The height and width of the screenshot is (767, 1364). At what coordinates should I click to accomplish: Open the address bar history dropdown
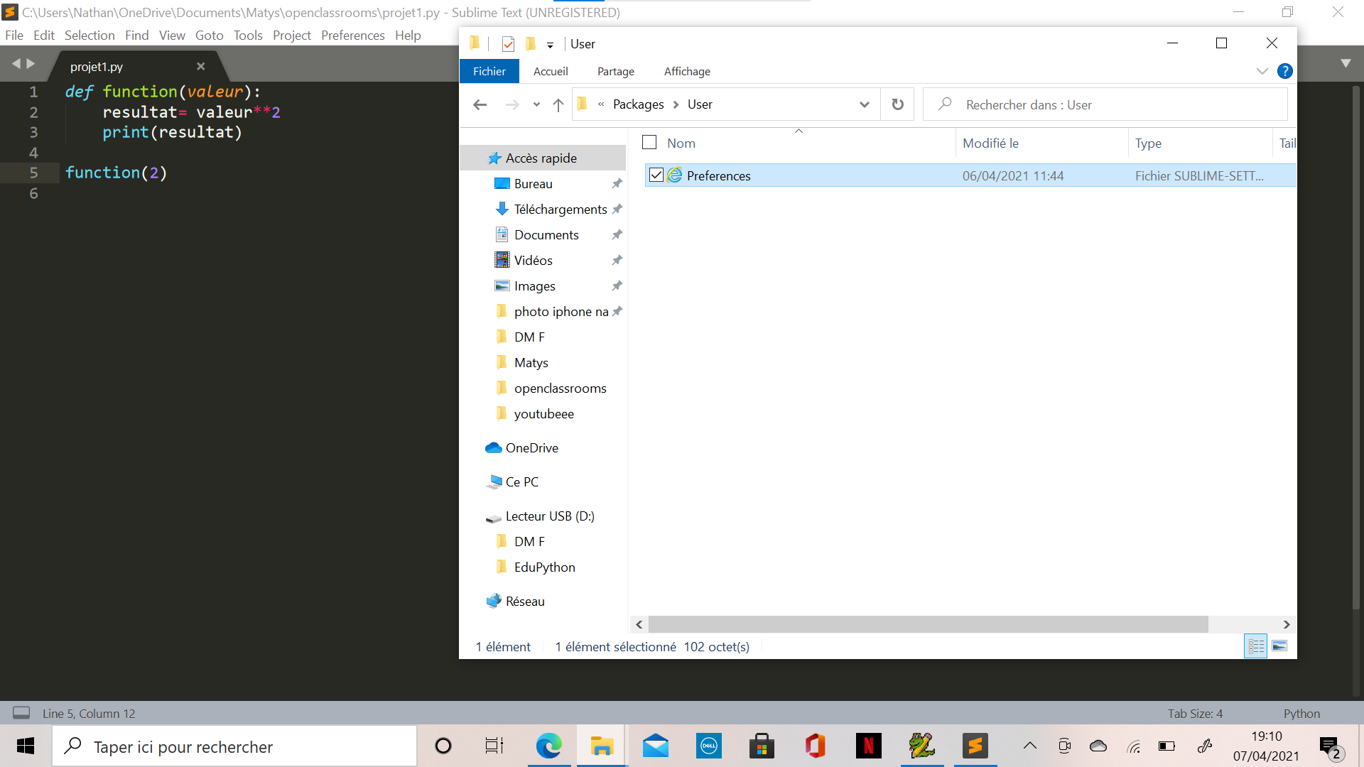pyautogui.click(x=865, y=104)
